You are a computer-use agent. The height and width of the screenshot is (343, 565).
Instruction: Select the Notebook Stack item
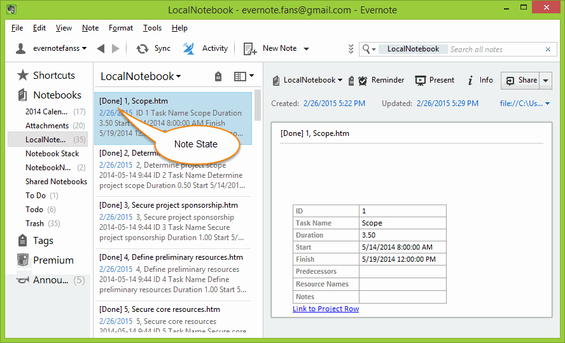pos(52,154)
